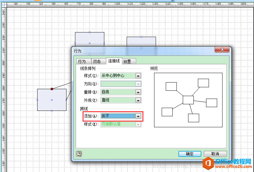Expand the 重排(R) dropdown showing 自由
Screen dimensions: 254x172
121,92
